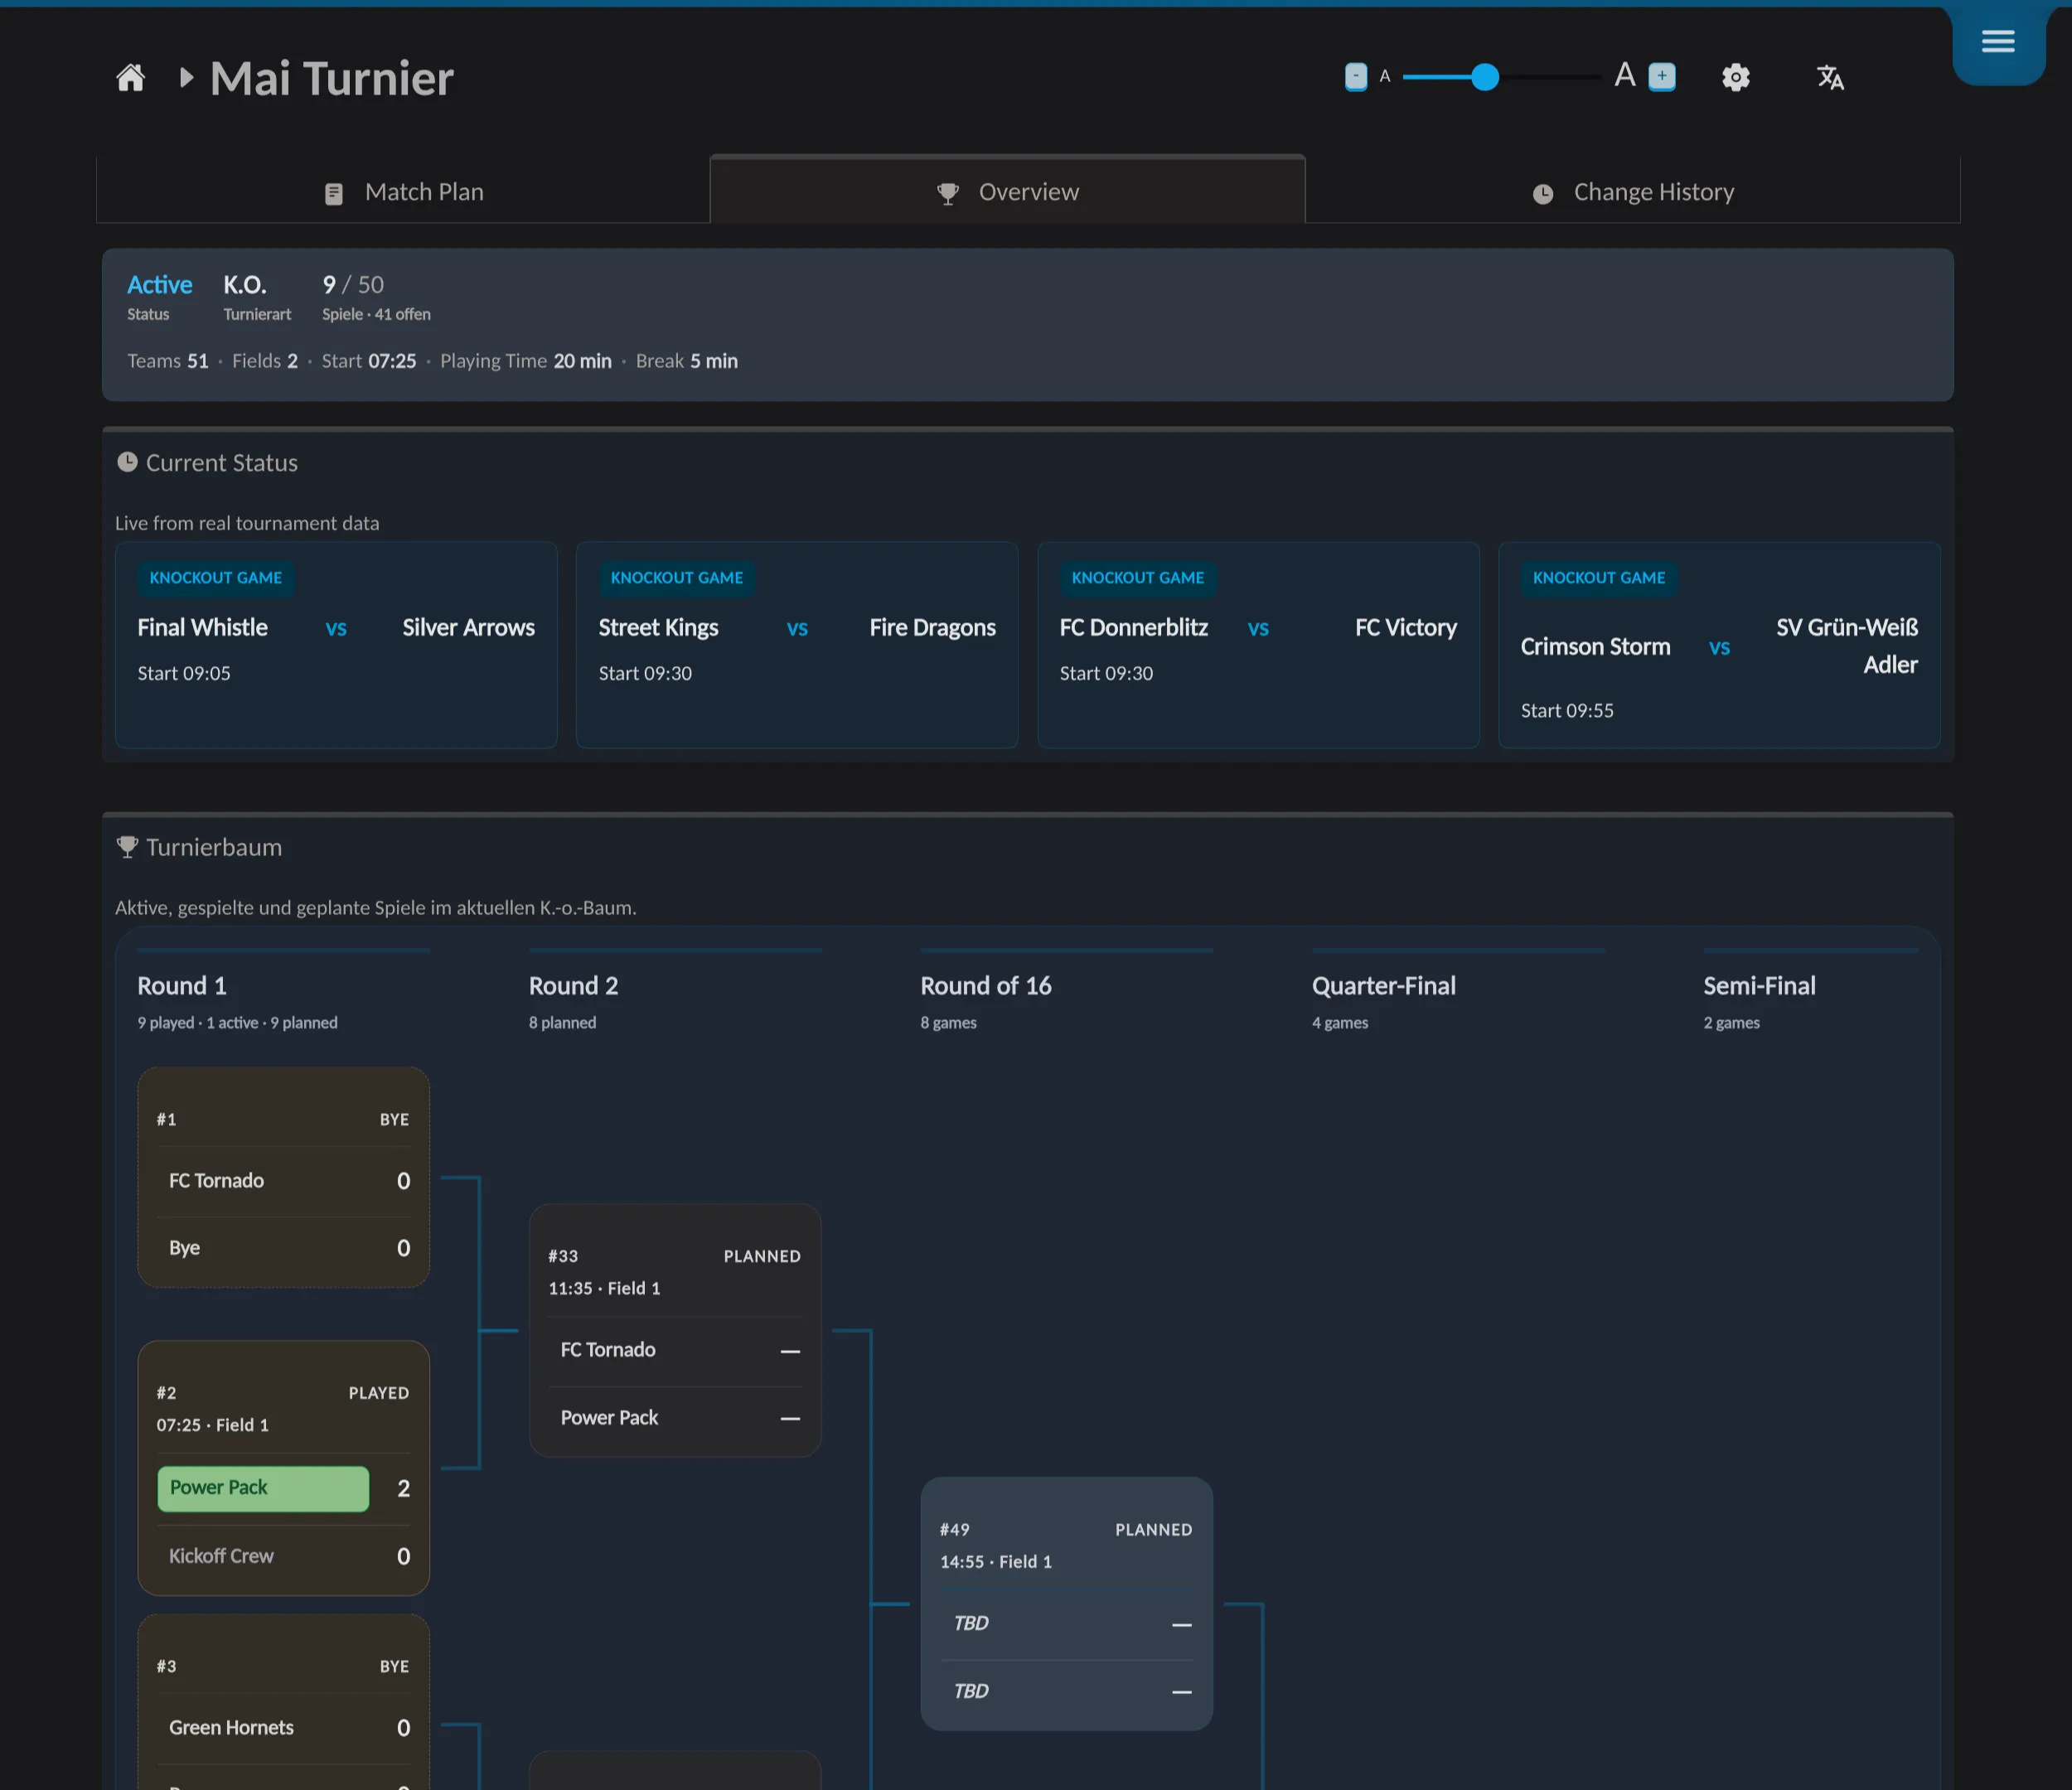
Task: Open settings via the gear icon
Action: coord(1736,77)
